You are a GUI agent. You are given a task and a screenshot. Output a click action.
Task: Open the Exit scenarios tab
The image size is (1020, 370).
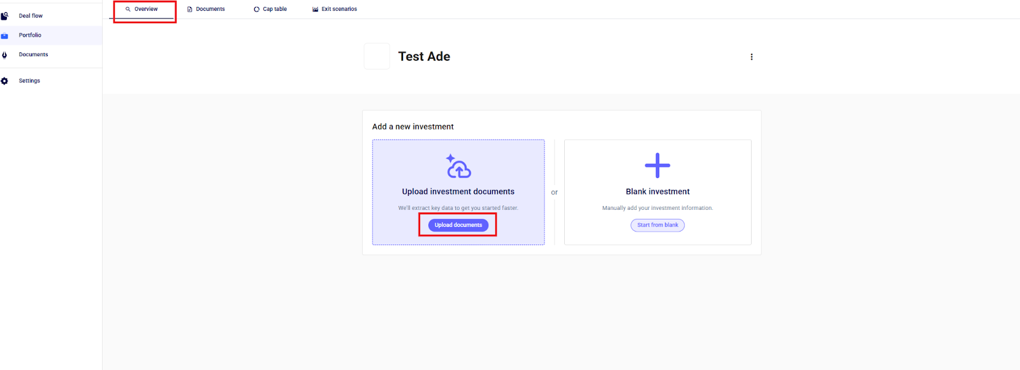tap(339, 10)
